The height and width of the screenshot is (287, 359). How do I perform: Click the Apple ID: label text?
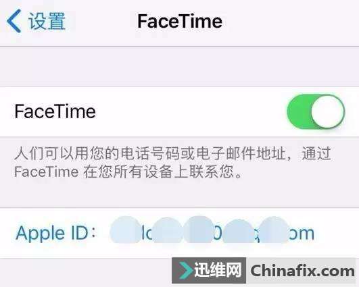55,233
